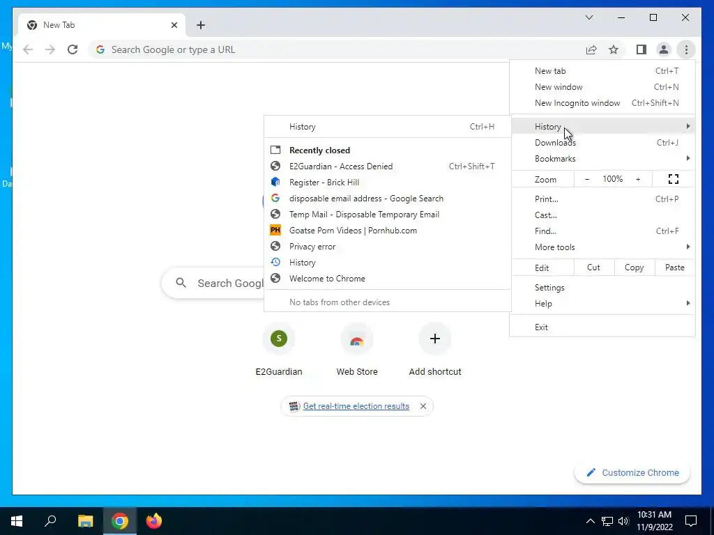
Task: Click the browser back arrow
Action: (x=28, y=49)
